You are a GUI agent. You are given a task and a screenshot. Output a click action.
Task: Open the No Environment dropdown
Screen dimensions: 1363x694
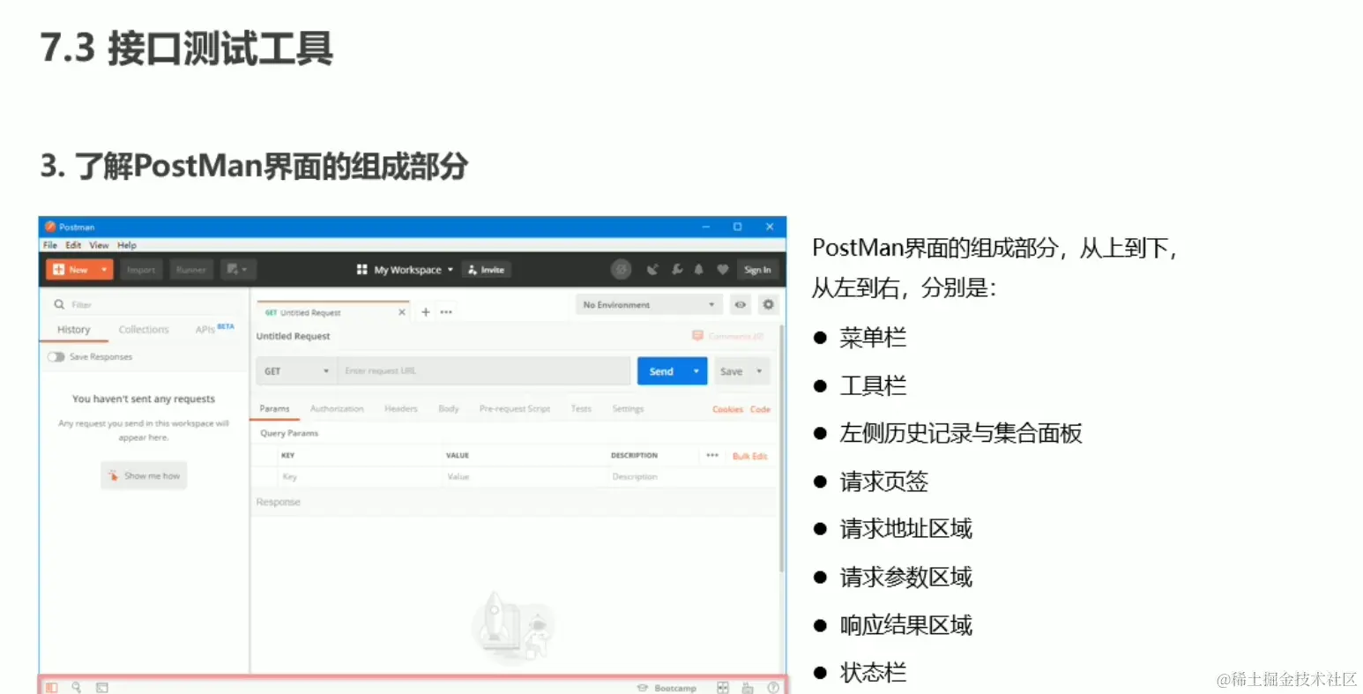(649, 304)
